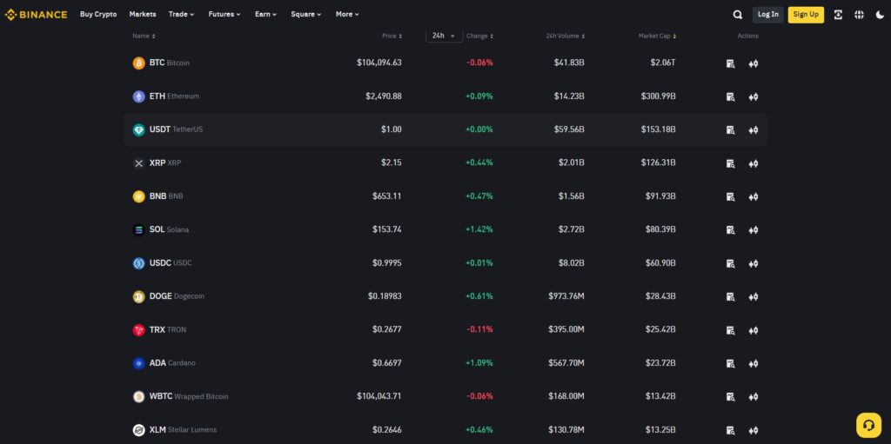Viewport: 891px width, 444px height.
Task: Click the Binance logo
Action: [x=36, y=14]
